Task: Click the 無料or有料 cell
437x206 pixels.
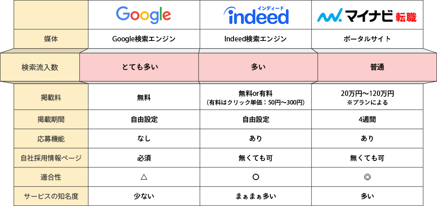Action: tap(255, 97)
